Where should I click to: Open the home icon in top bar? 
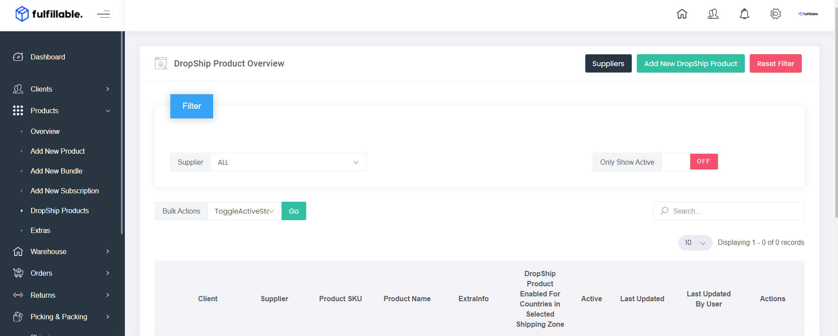[x=682, y=14]
